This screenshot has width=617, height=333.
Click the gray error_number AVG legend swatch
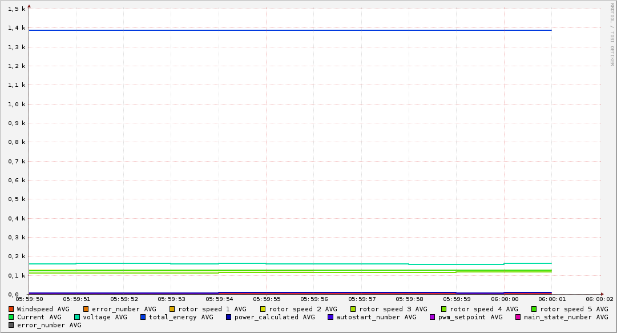pos(11,325)
